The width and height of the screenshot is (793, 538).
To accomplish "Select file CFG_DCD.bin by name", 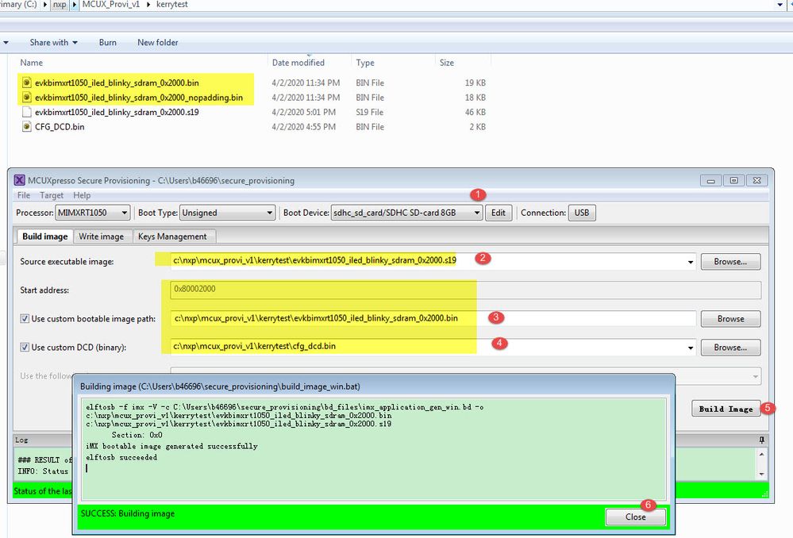I will [60, 126].
